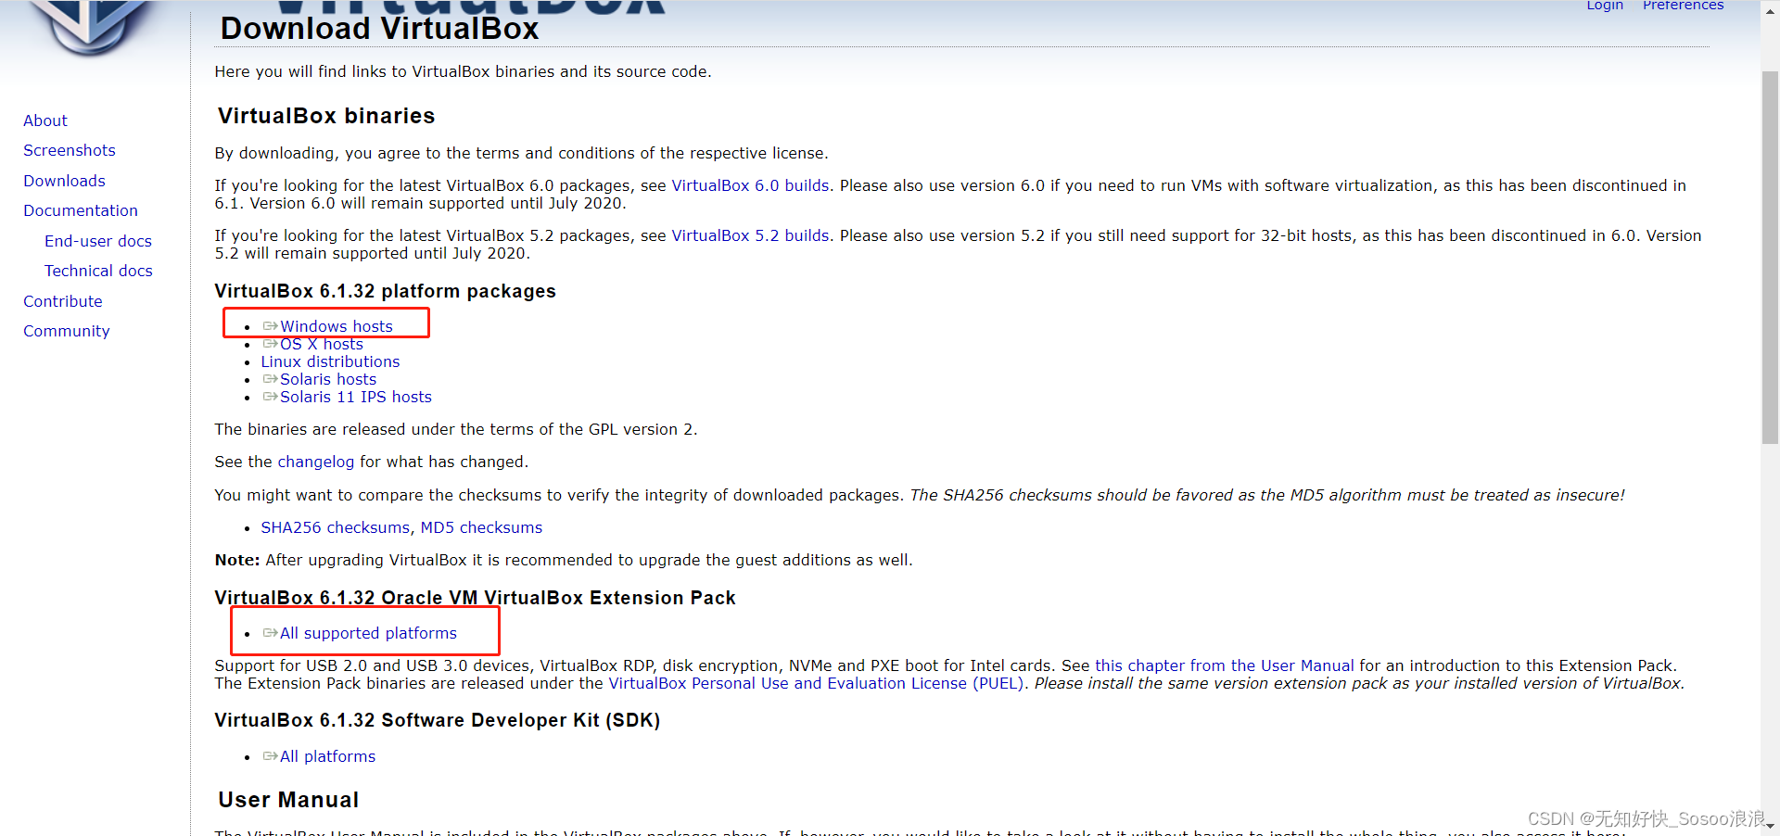Open Documentation in the sidebar
The width and height of the screenshot is (1780, 836).
coord(81,210)
